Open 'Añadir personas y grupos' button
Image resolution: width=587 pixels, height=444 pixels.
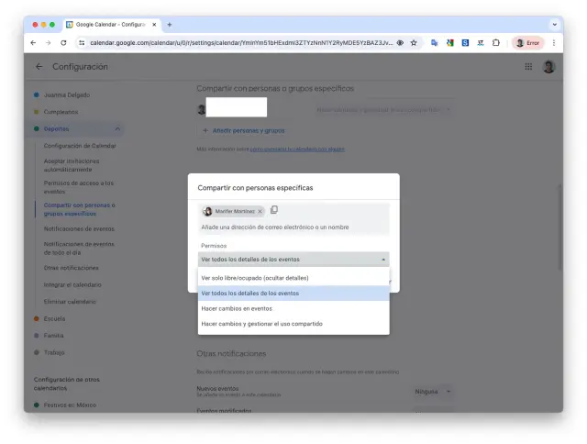243,130
